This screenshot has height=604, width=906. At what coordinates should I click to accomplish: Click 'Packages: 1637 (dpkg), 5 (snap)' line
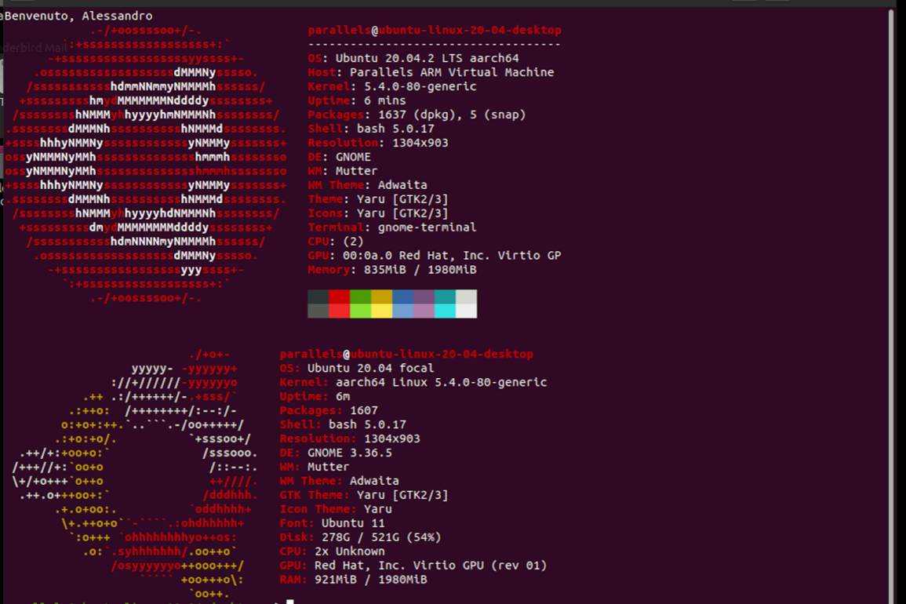417,115
